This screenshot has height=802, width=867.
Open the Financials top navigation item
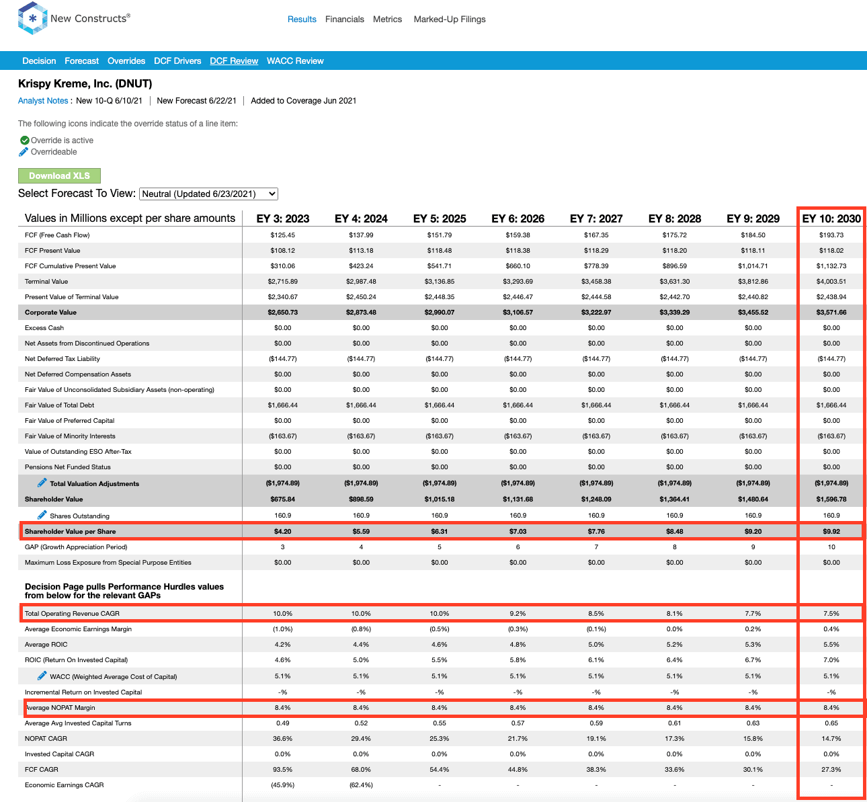(345, 19)
